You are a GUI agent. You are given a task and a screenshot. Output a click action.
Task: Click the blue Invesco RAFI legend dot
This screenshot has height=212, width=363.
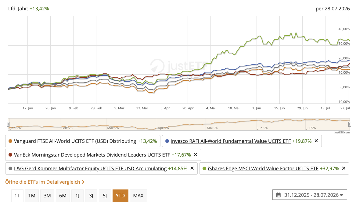pos(167,141)
